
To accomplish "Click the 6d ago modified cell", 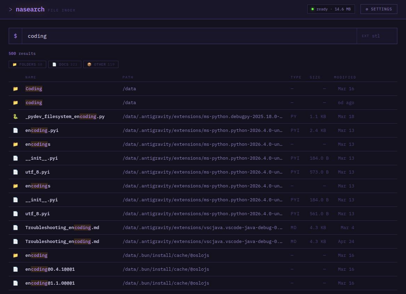I will point(346,103).
